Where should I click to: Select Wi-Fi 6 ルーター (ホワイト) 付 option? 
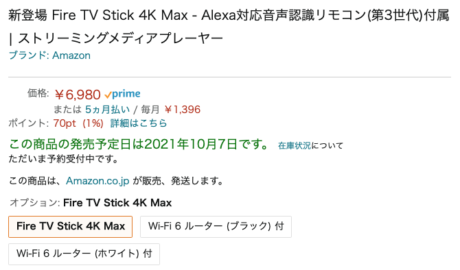point(84,254)
